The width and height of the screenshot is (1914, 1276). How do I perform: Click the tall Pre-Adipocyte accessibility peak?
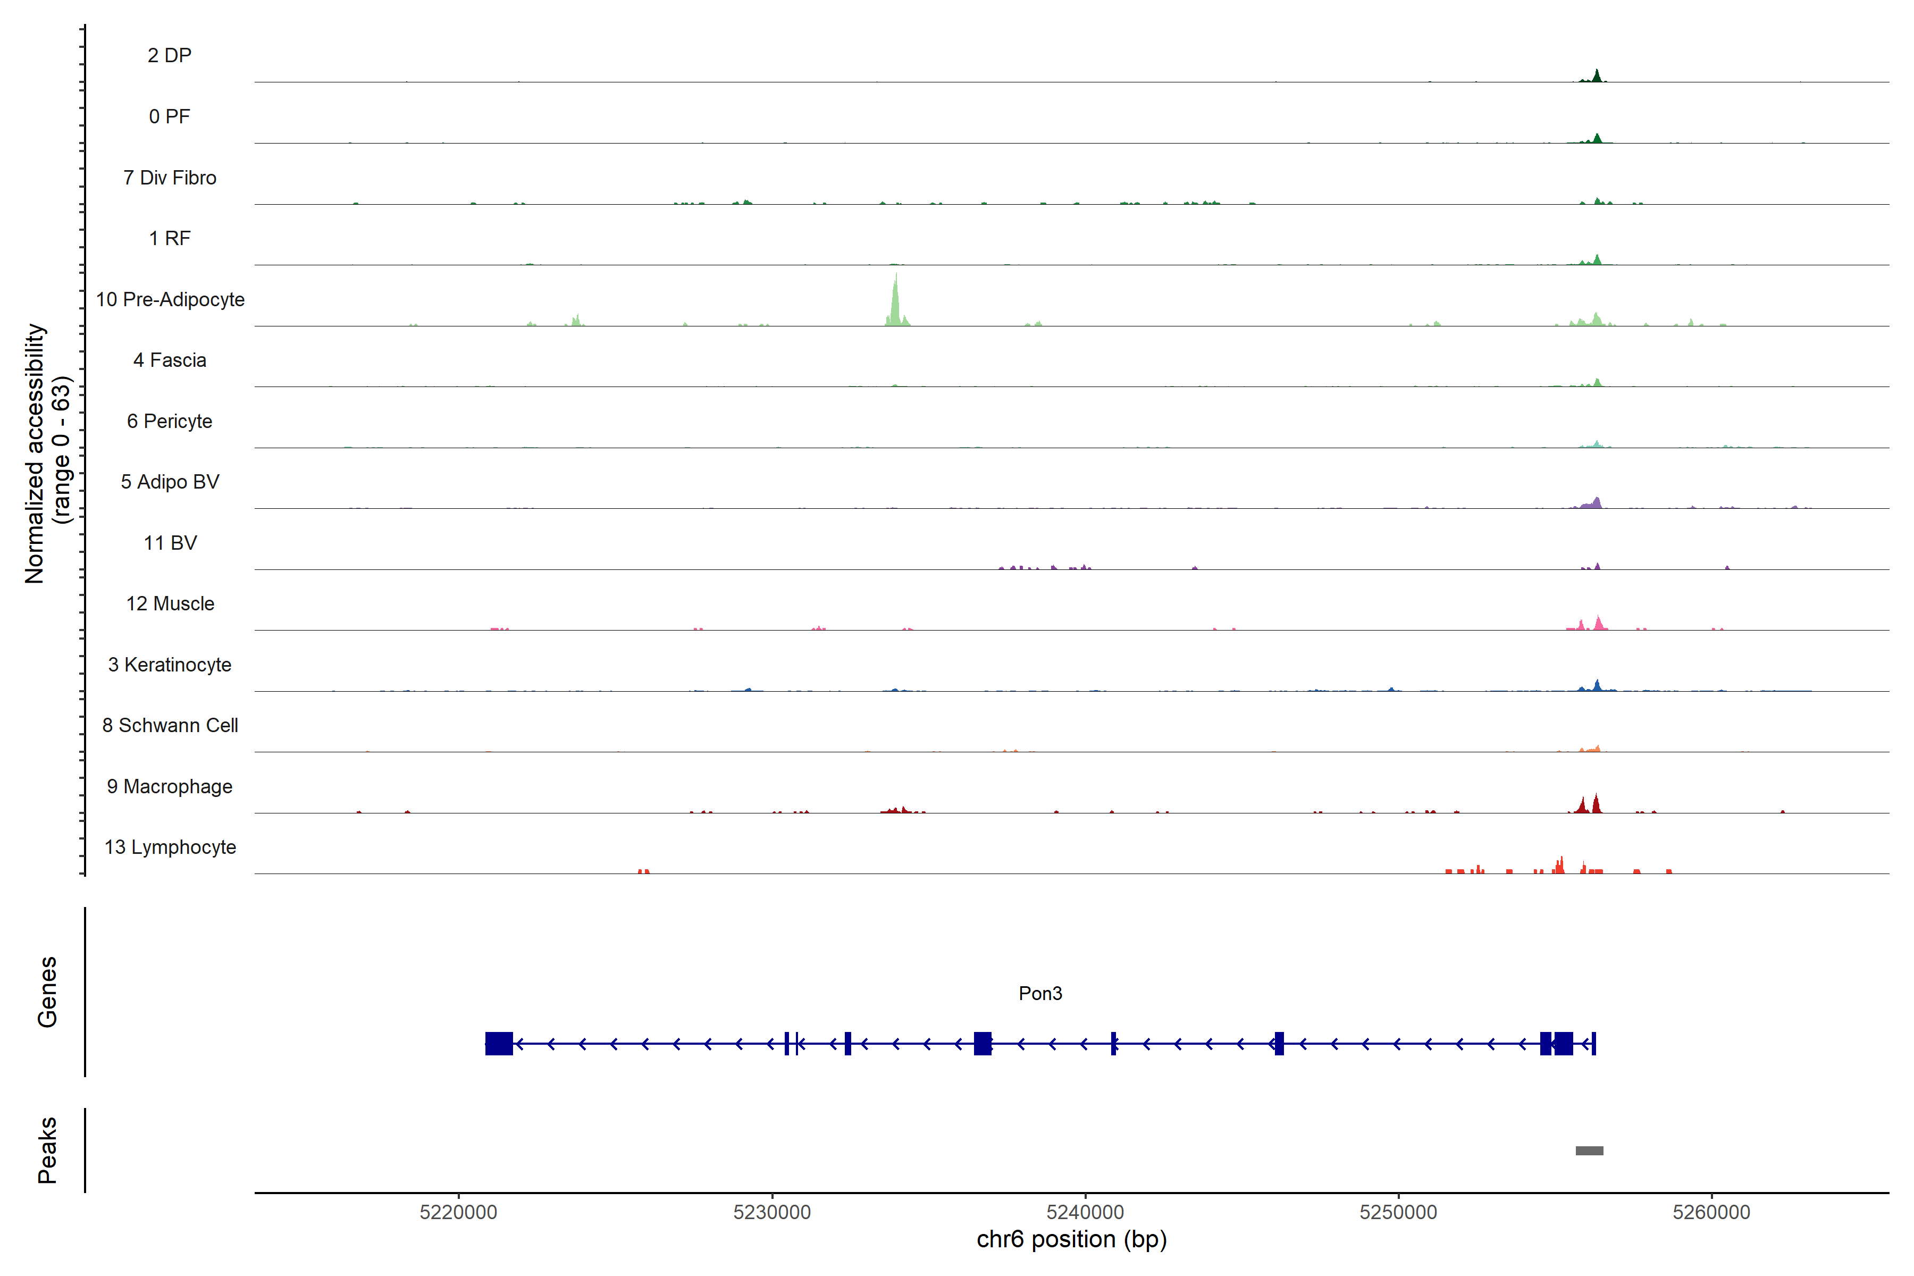coord(896,305)
